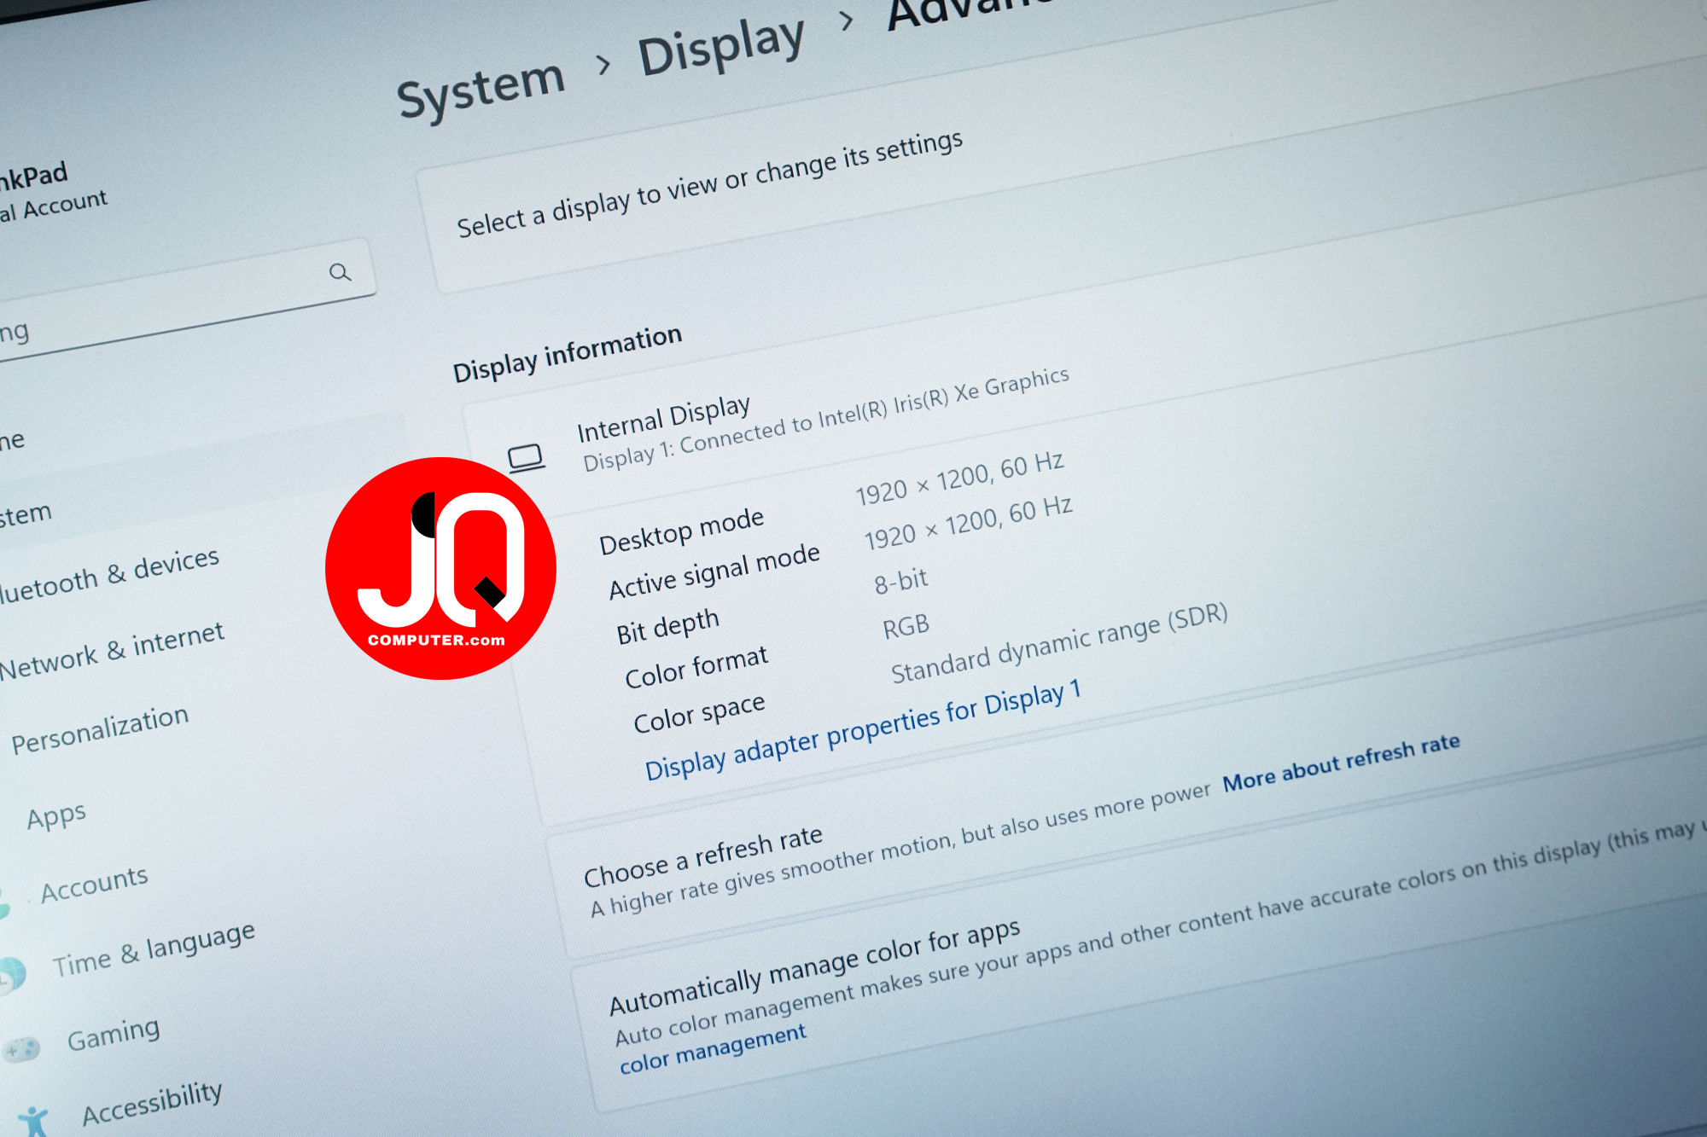Open Bluetooth & devices settings

pyautogui.click(x=109, y=574)
